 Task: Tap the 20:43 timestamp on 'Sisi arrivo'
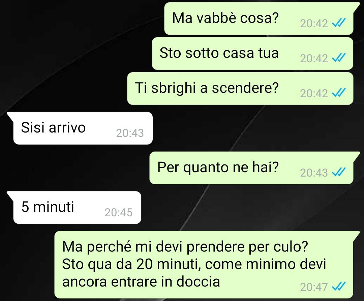130,133
